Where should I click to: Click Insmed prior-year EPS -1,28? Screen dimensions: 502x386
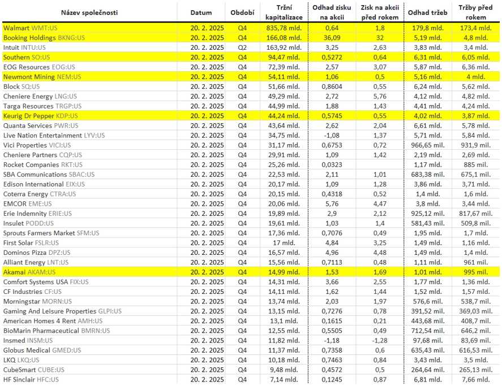(380, 341)
